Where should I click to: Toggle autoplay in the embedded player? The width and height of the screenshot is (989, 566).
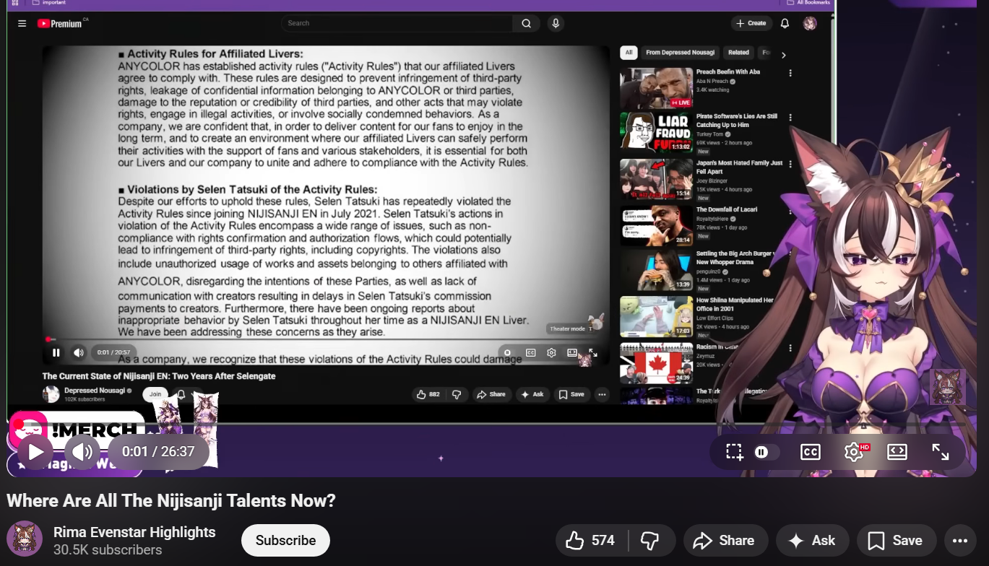(x=508, y=352)
